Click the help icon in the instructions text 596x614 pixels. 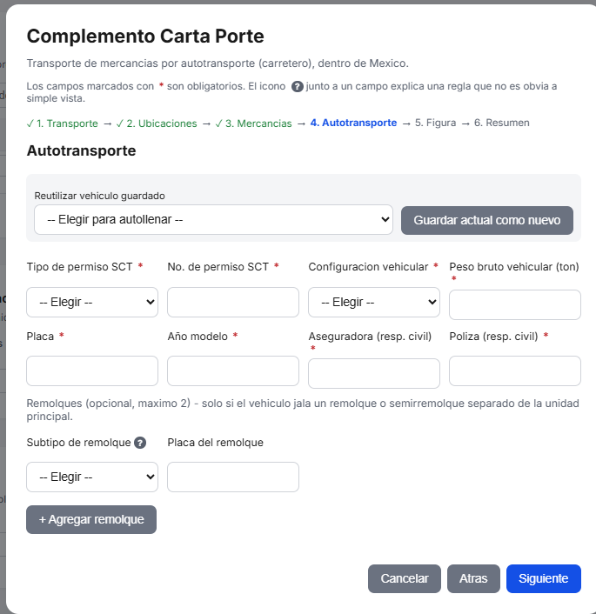297,86
